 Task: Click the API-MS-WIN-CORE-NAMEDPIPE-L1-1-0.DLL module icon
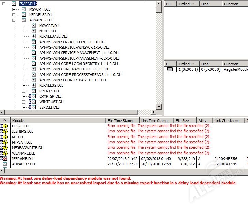coord(34,69)
